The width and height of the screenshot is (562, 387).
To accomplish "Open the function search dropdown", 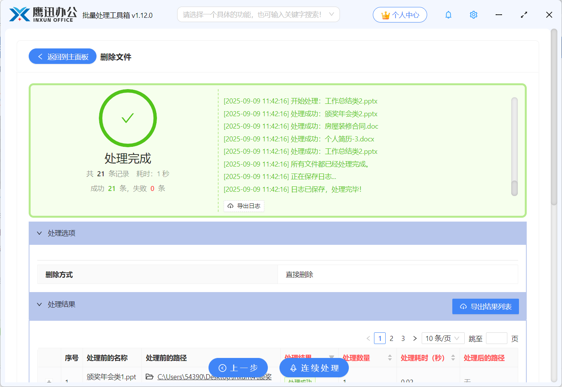I will [259, 14].
